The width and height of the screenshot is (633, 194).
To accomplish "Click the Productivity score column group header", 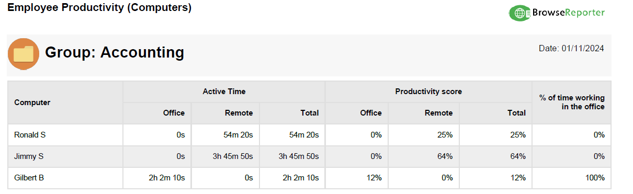I will [x=428, y=92].
